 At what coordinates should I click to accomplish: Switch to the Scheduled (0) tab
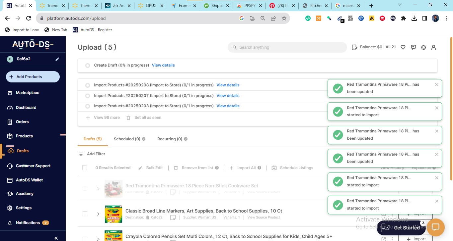[x=127, y=139]
